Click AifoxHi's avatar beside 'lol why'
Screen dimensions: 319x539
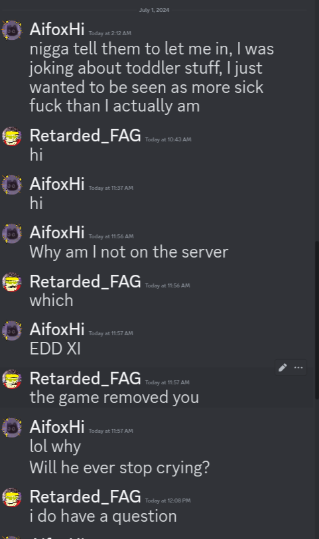coord(12,427)
